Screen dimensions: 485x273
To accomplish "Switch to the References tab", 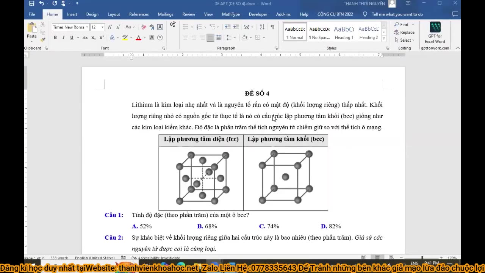I will click(139, 14).
